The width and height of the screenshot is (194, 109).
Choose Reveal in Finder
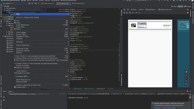[42, 65]
